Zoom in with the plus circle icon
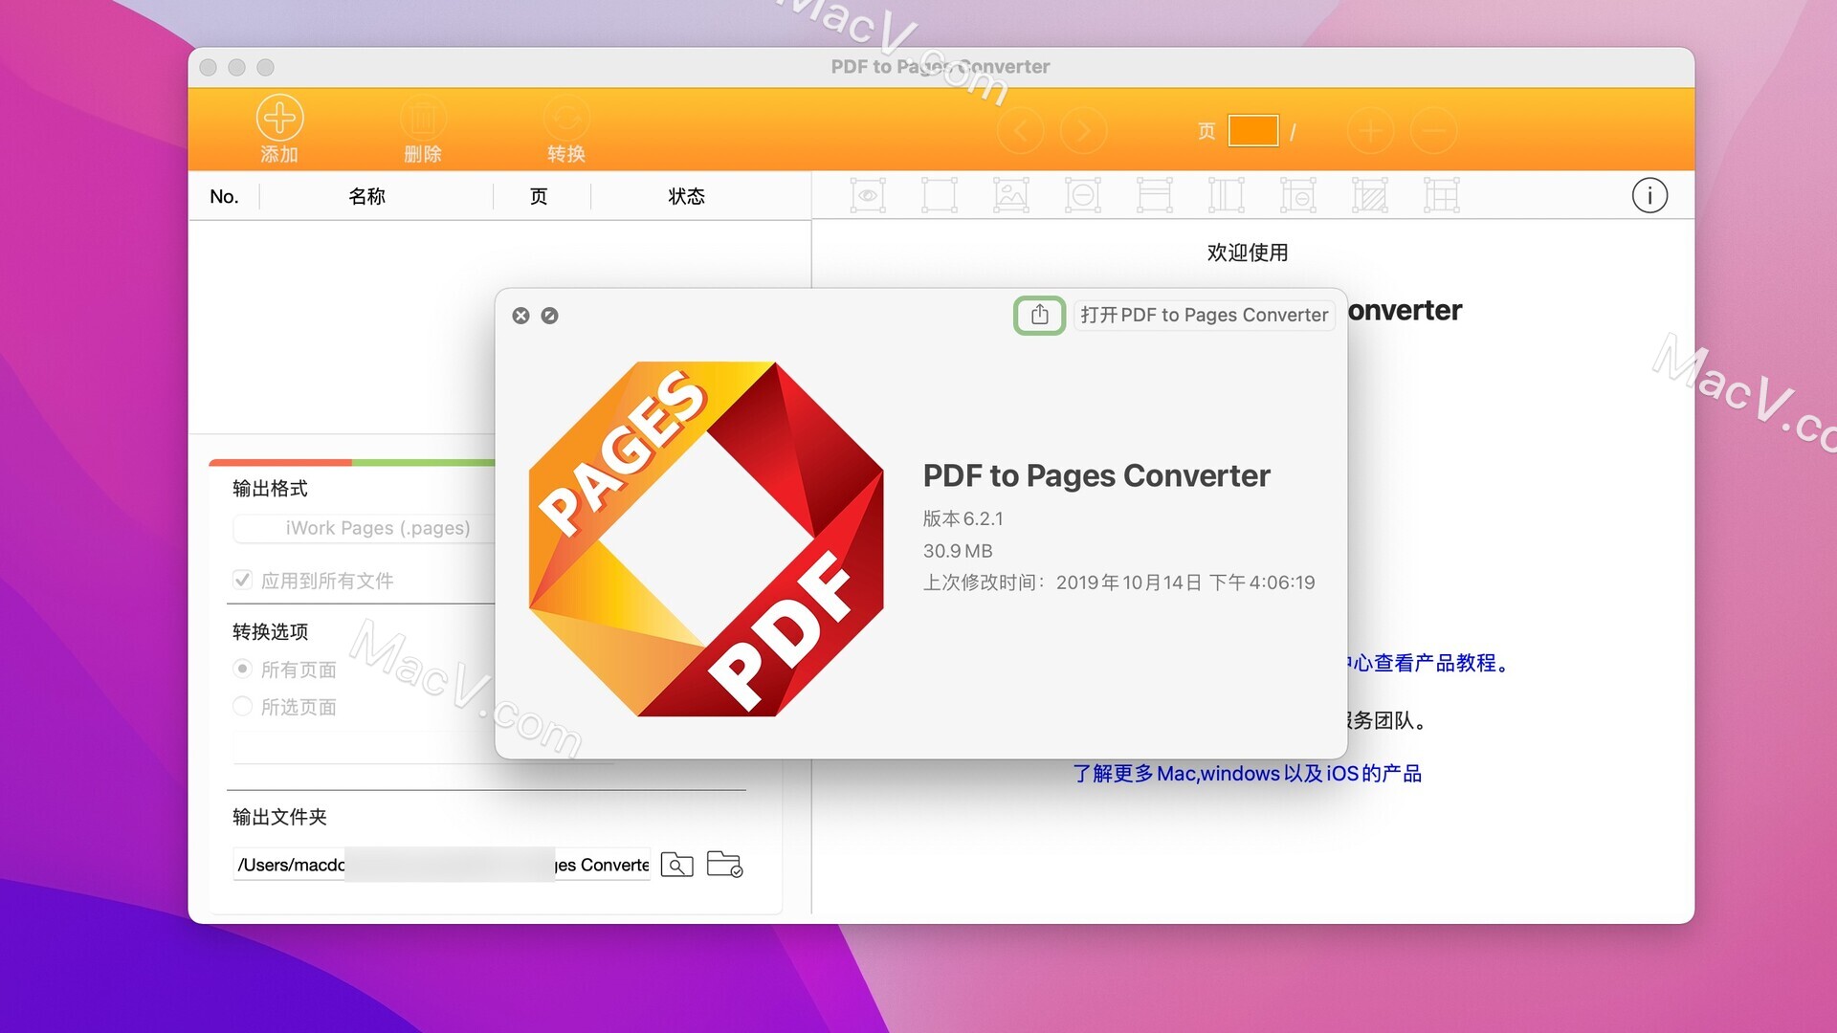 1371,130
